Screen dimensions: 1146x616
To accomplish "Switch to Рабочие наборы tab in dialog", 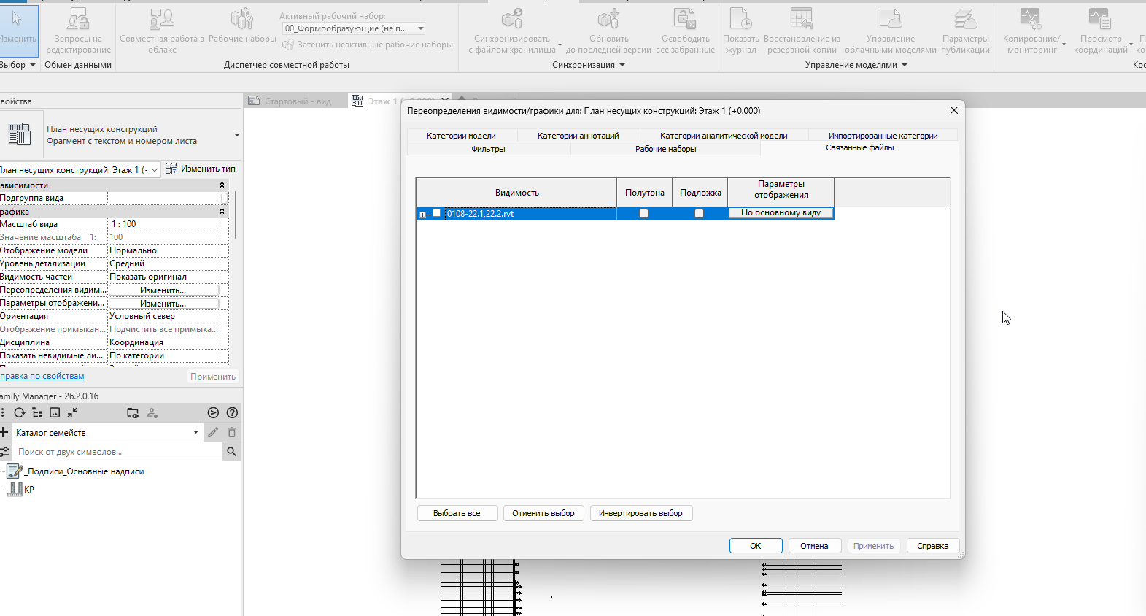I will coord(665,149).
